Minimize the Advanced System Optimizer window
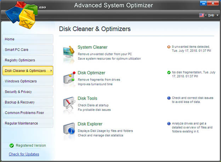 (203, 3)
